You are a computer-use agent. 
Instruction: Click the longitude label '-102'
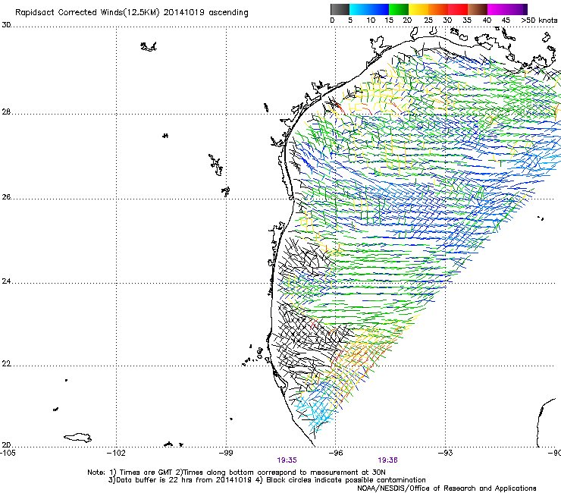pyautogui.click(x=116, y=453)
